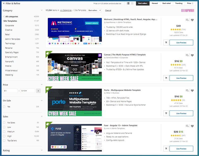Select the Specialty Pages category

12,52
